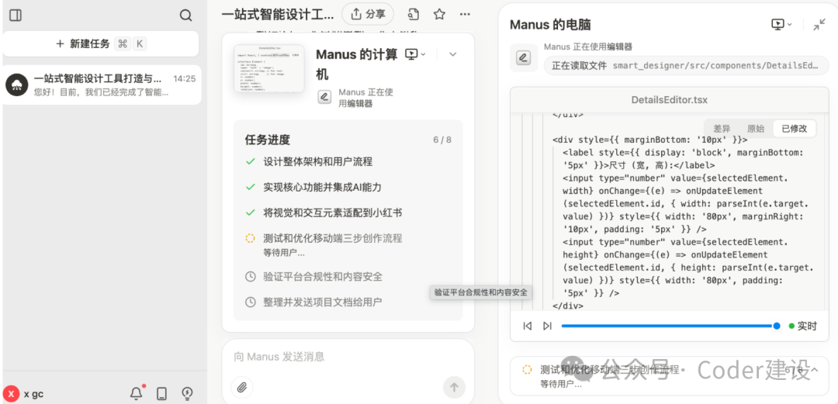Click the 向 Manus 发送消息 input field
This screenshot has height=404, width=838.
pyautogui.click(x=348, y=357)
